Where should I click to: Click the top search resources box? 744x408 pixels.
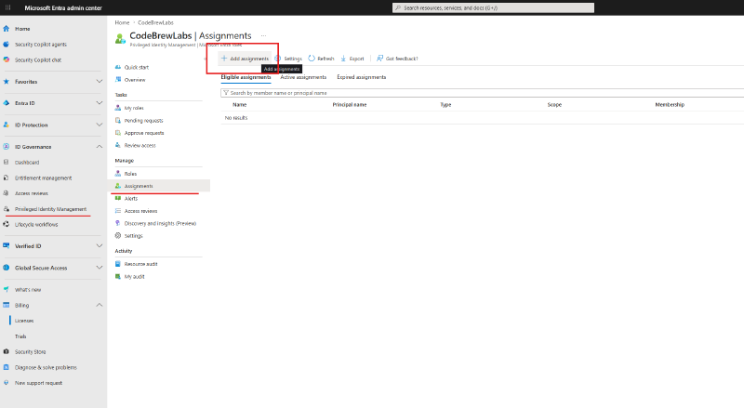pos(493,7)
